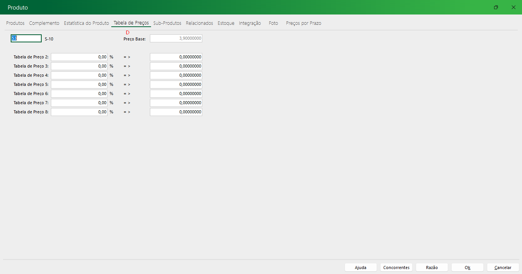This screenshot has height=274, width=522.
Task: Switch to the Produtos tab
Action: [15, 23]
